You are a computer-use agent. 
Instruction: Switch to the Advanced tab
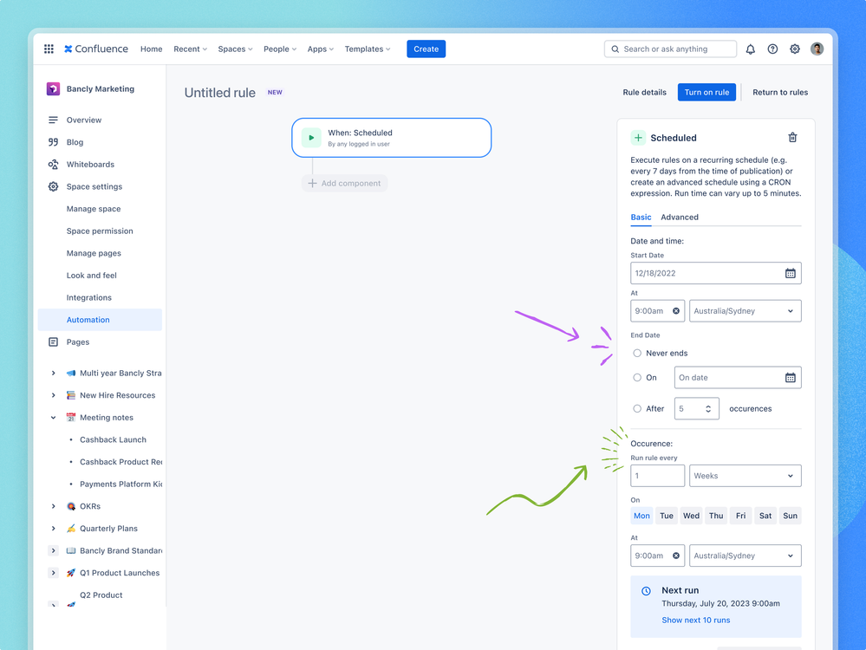(x=680, y=217)
